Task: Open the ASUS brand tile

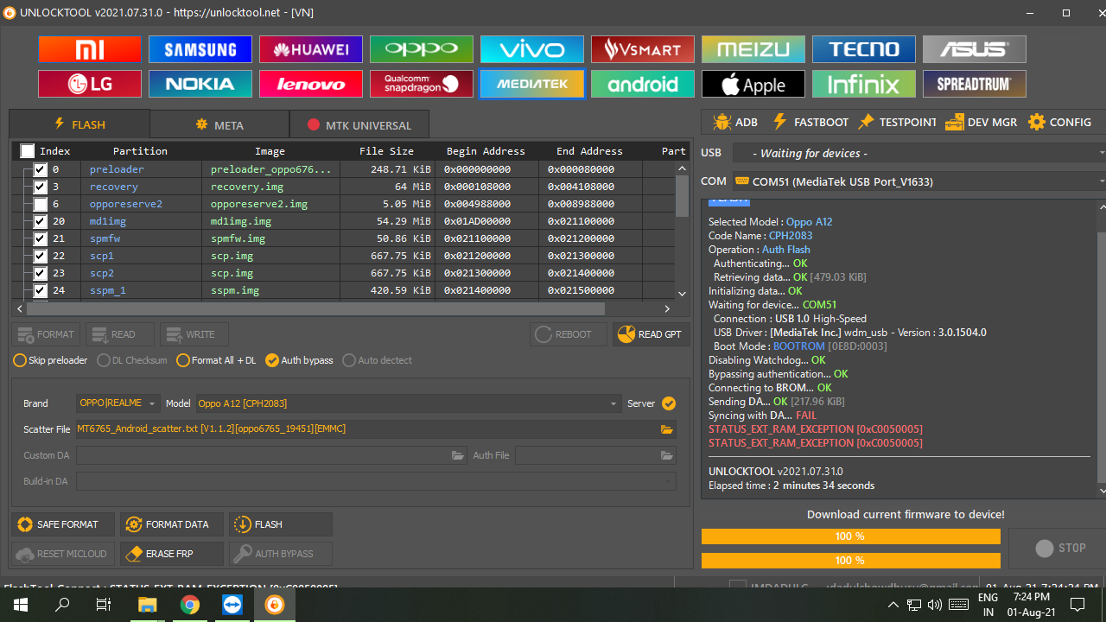Action: (975, 49)
